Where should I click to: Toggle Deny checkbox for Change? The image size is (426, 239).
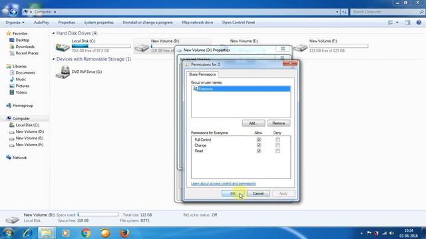coord(278,145)
